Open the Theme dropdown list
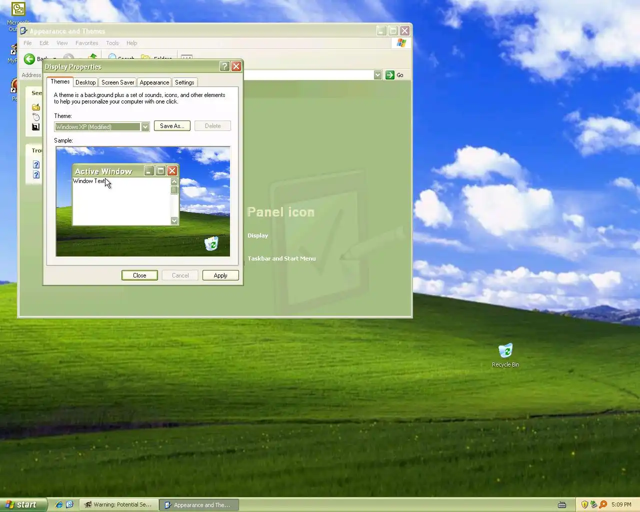The width and height of the screenshot is (640, 512). (x=145, y=127)
